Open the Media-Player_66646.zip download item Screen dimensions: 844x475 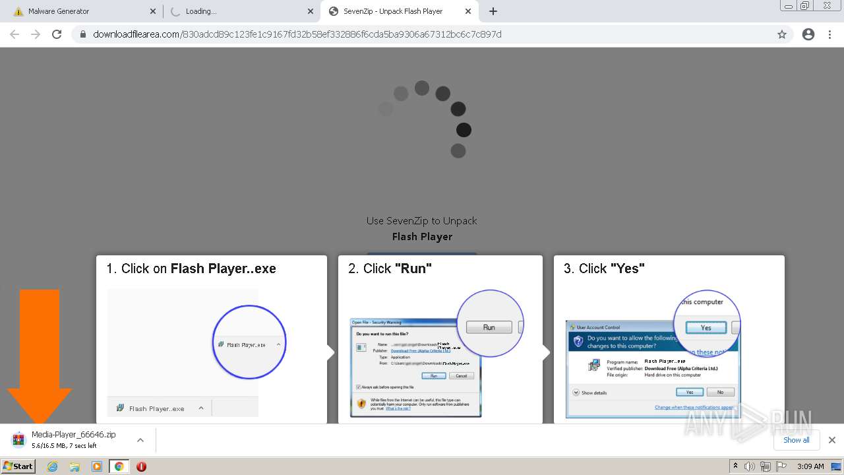(74, 439)
